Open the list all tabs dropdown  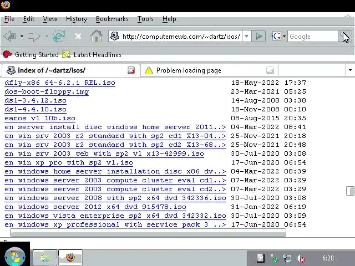350,70
